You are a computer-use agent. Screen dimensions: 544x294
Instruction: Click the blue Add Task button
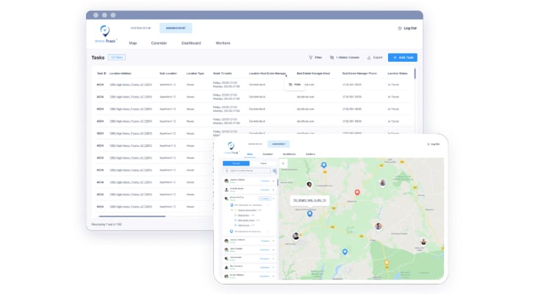pyautogui.click(x=403, y=57)
